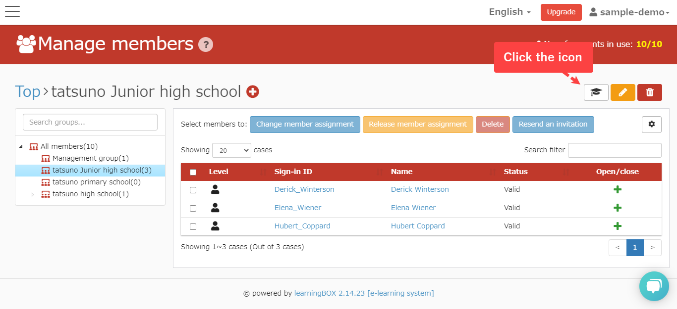Click the orange pencil edit button

[x=622, y=92]
